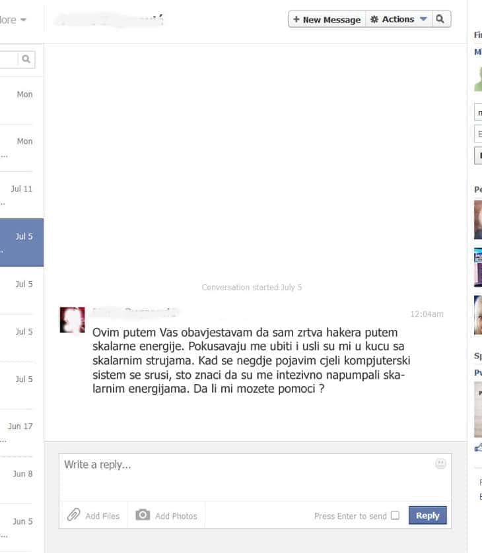
Task: Click the Add Photos label
Action: 176,516
